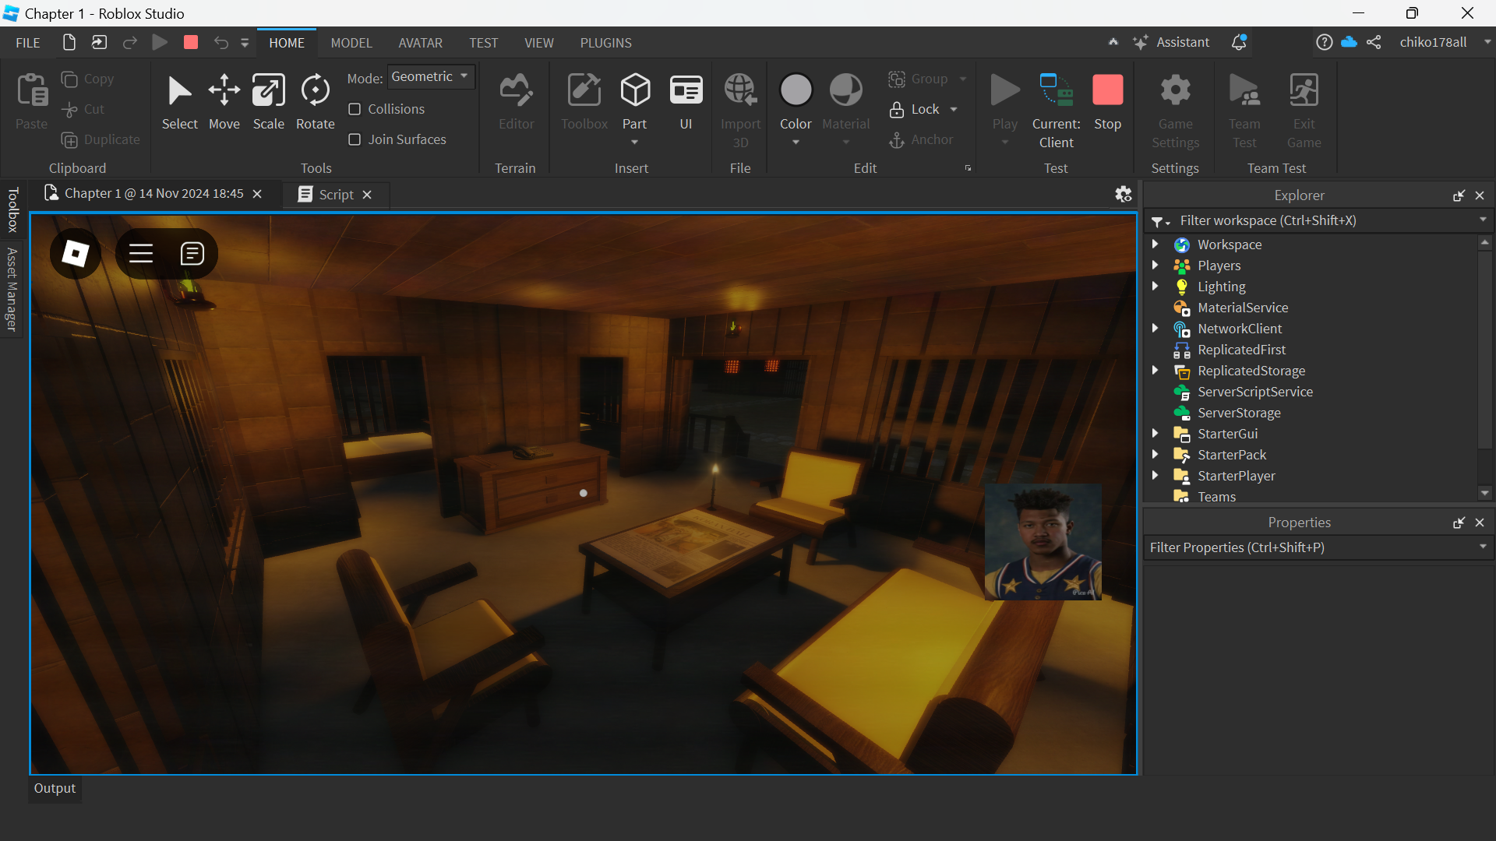Switch to the Script tab
The image size is (1496, 841).
pos(335,194)
